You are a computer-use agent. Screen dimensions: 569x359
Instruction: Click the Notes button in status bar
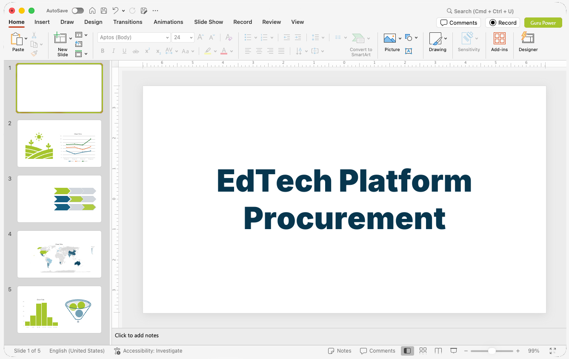tap(340, 351)
